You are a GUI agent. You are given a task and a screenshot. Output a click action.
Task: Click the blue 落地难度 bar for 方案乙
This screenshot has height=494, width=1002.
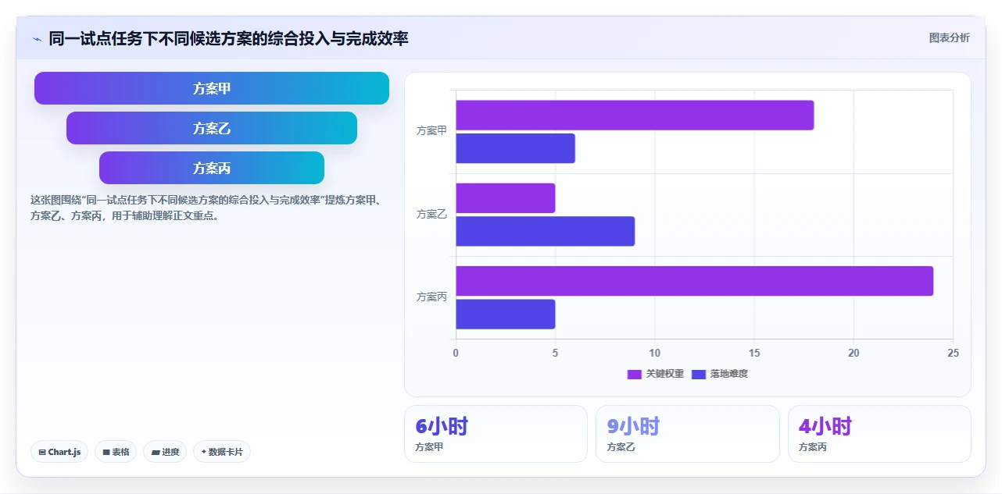[x=545, y=231]
